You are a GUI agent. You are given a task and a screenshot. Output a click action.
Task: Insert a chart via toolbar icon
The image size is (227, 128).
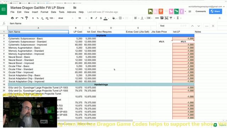click(166, 18)
